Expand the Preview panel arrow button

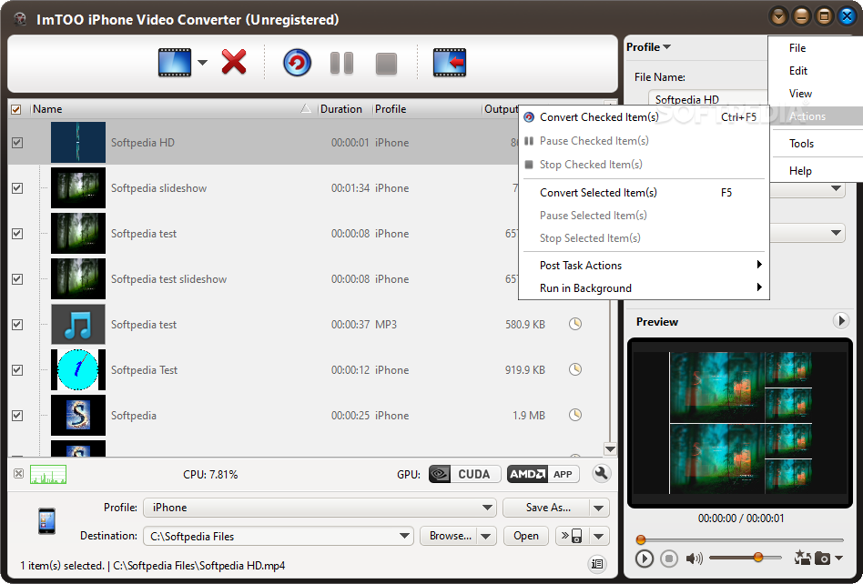point(840,320)
